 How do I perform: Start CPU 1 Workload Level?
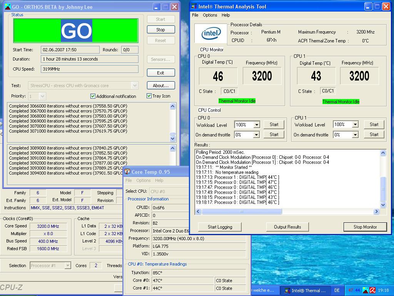(374, 124)
